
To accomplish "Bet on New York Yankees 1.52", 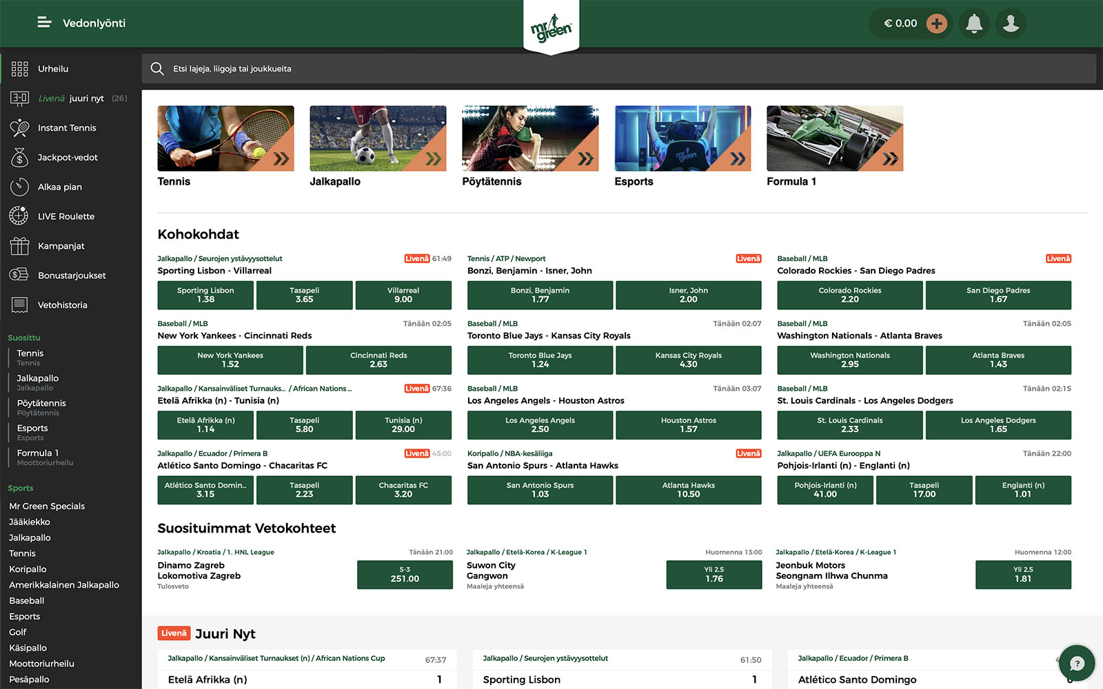I will click(x=230, y=360).
